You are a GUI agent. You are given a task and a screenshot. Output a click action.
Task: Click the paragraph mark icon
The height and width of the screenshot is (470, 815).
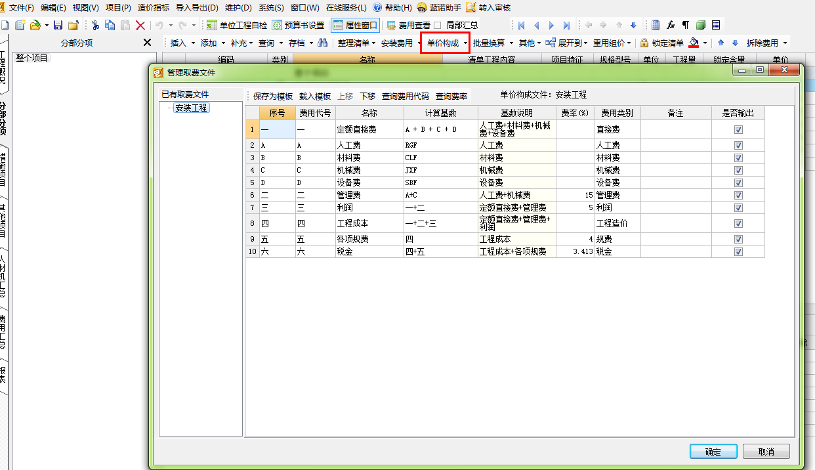(686, 25)
